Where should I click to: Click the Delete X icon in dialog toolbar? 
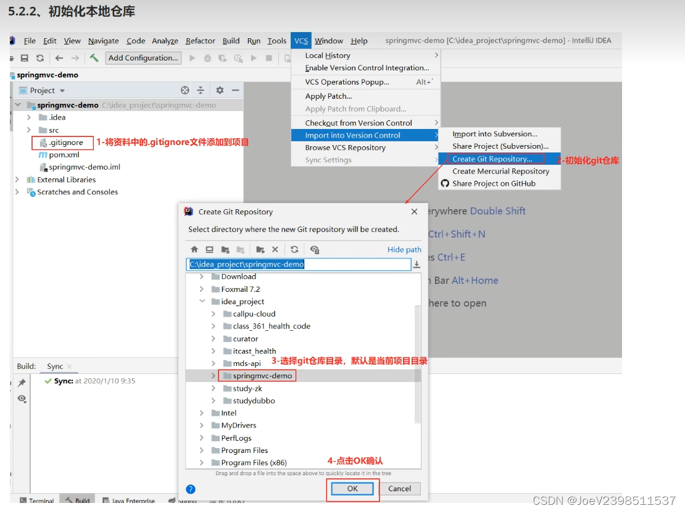click(275, 249)
